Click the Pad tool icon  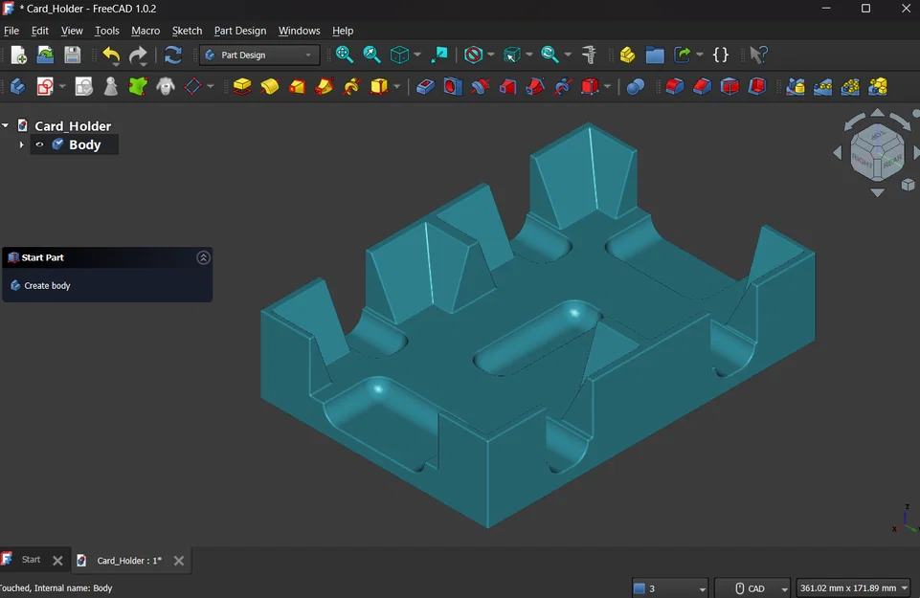pos(242,87)
